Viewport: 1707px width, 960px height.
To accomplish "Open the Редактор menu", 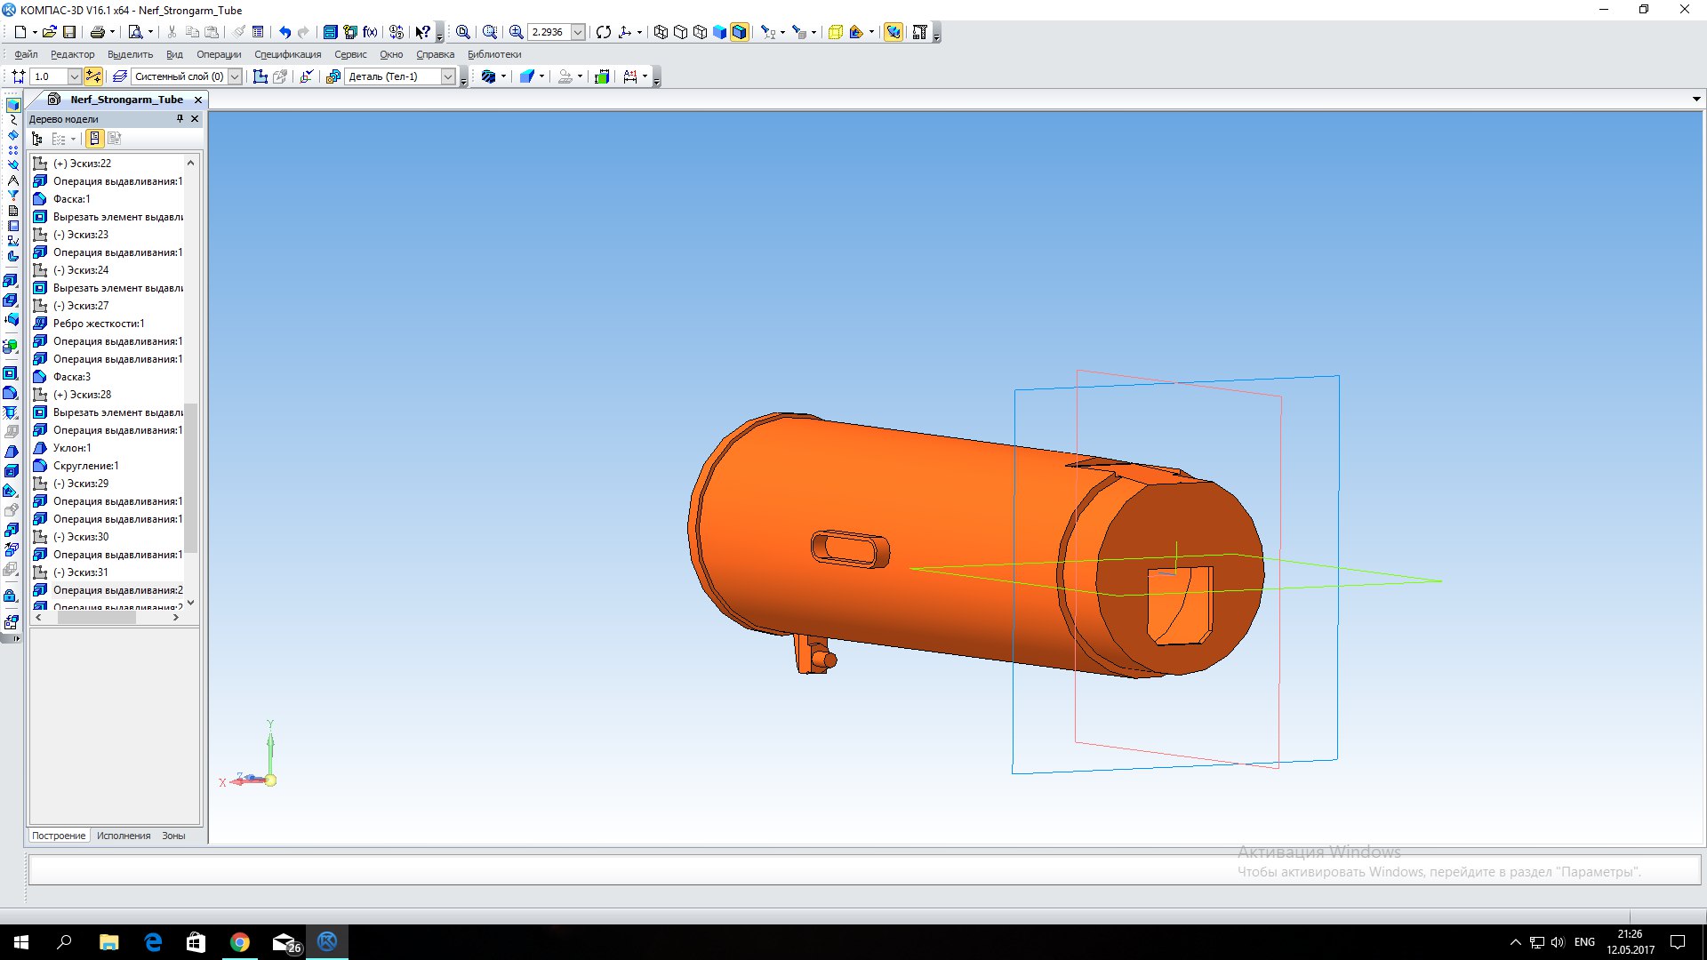I will [x=72, y=54].
